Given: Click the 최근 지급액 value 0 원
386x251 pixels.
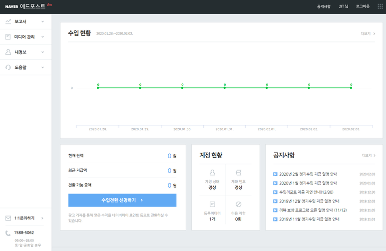Looking at the screenshot, I should coord(172,171).
